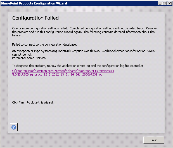Click the 'Parameter name: service' line
Screen dimensions: 173x148
pyautogui.click(x=29, y=58)
